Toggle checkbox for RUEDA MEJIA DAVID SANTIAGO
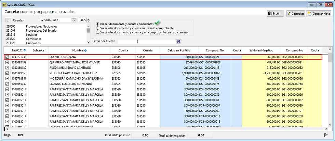This screenshot has width=335, height=141. click(x=7, y=68)
